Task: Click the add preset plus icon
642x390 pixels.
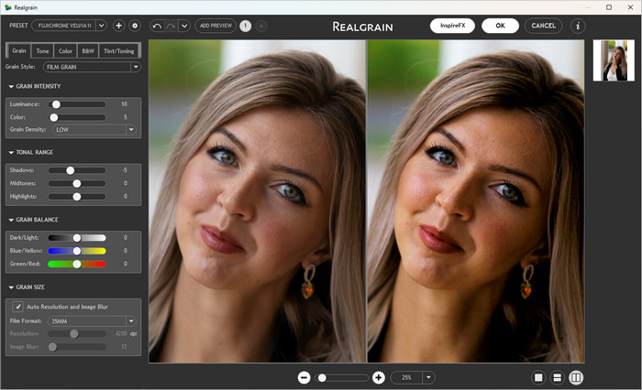Action: pyautogui.click(x=118, y=26)
